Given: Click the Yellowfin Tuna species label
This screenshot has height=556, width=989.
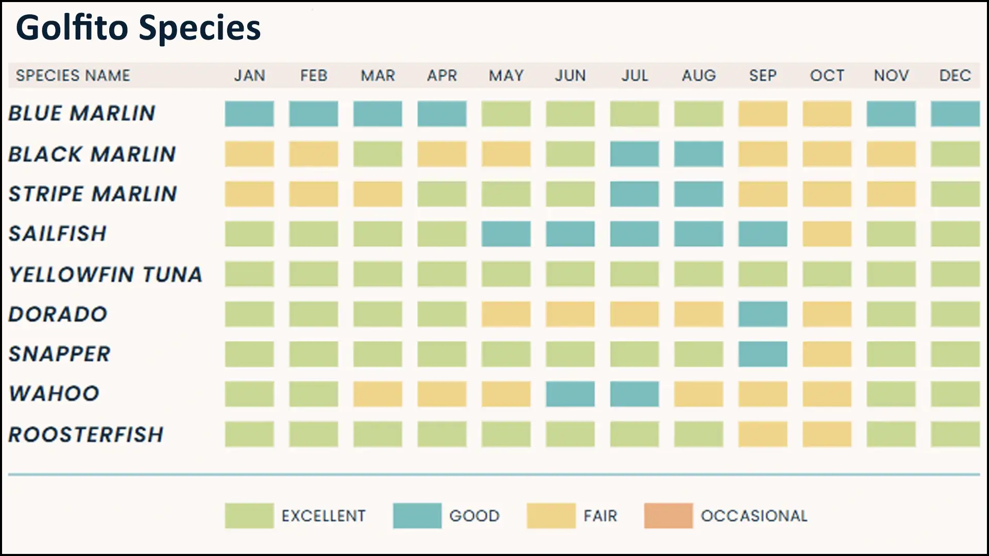Looking at the screenshot, I should [x=106, y=274].
